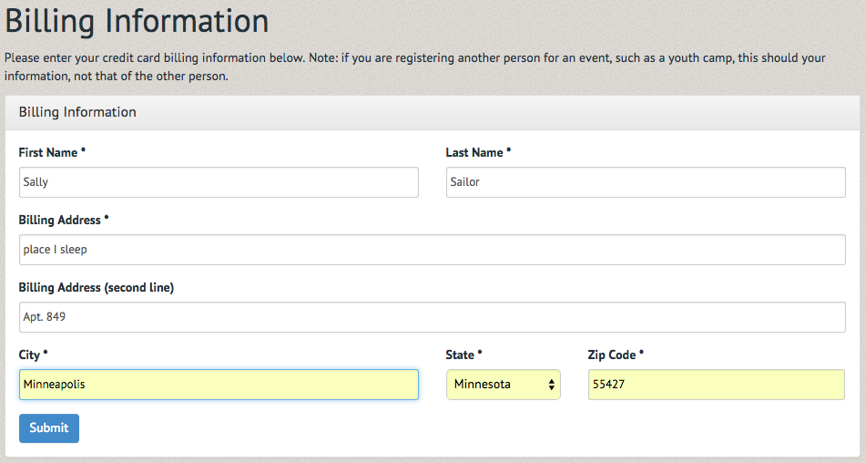Click the Zip Code field showing 55427
This screenshot has height=463, width=866.
[717, 385]
